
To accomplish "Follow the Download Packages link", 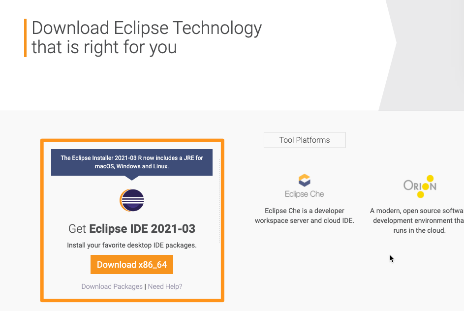I will pyautogui.click(x=112, y=286).
